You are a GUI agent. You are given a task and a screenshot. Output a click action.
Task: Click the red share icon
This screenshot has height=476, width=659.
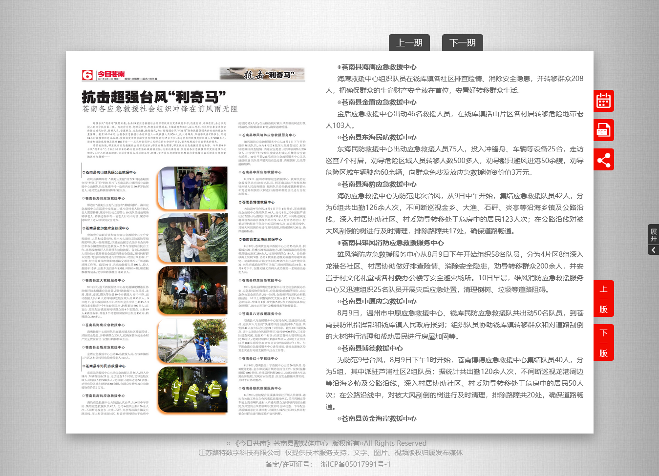pos(603,160)
